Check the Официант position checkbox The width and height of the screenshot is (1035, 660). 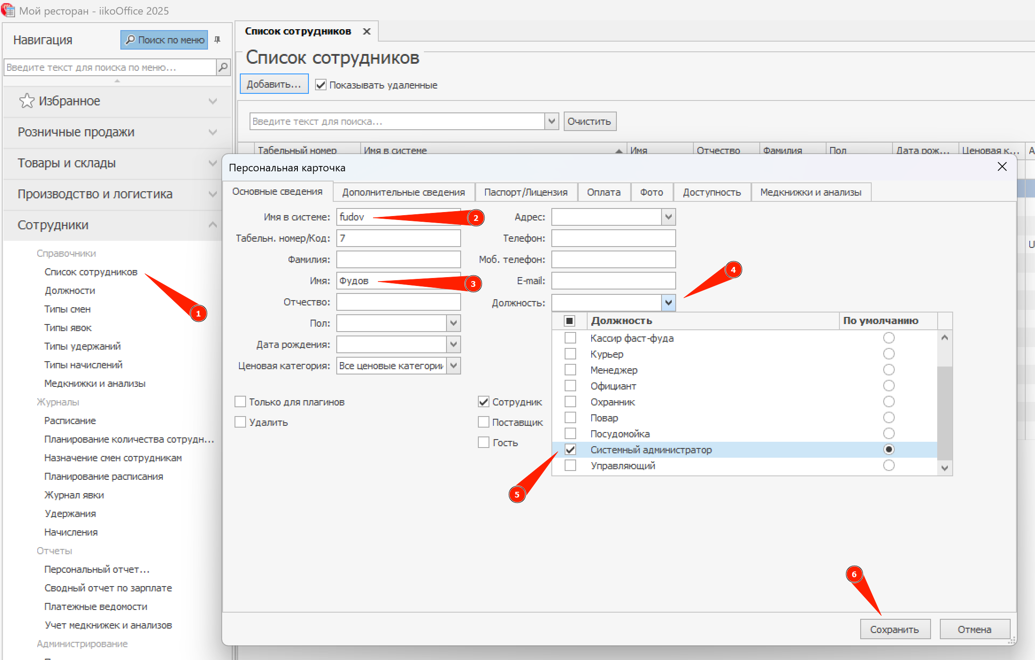(570, 386)
